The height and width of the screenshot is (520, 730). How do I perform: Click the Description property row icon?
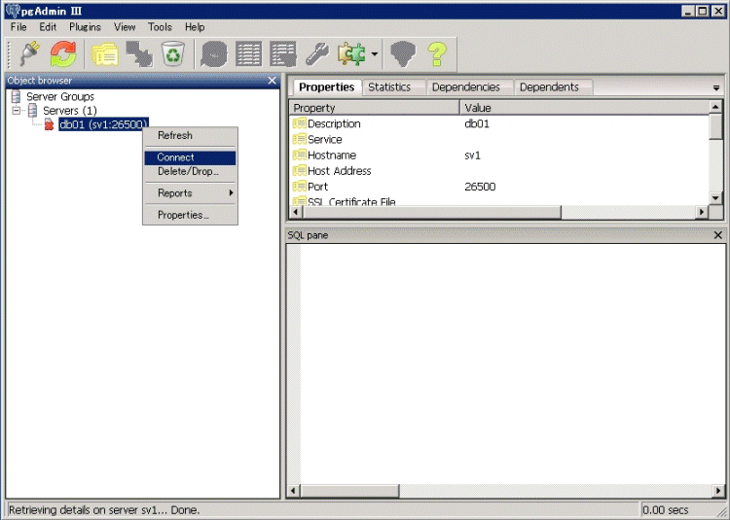click(x=300, y=123)
